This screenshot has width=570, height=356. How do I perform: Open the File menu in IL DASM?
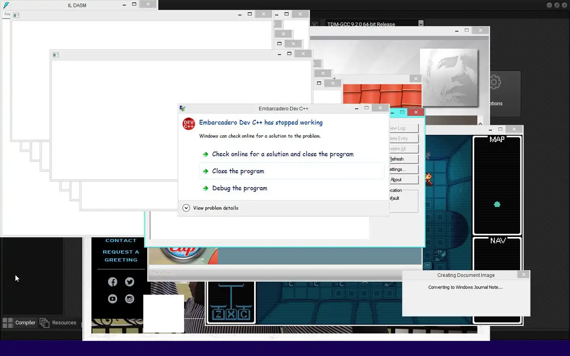coord(7,14)
